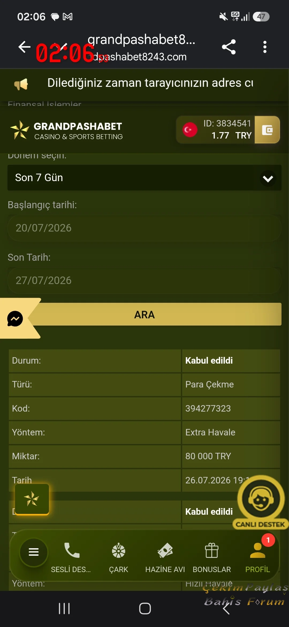Image resolution: width=289 pixels, height=627 pixels.
Task: Open the hamburger menu button
Action: tap(34, 552)
